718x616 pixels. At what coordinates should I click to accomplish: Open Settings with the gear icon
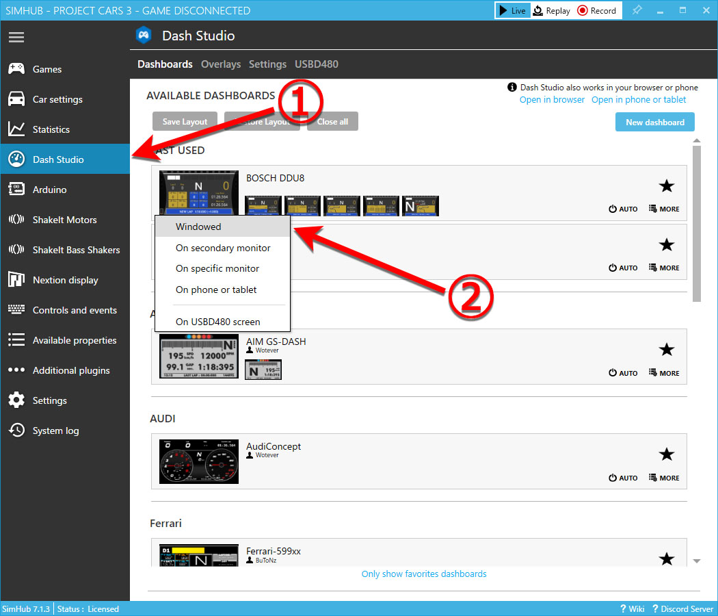[16, 400]
